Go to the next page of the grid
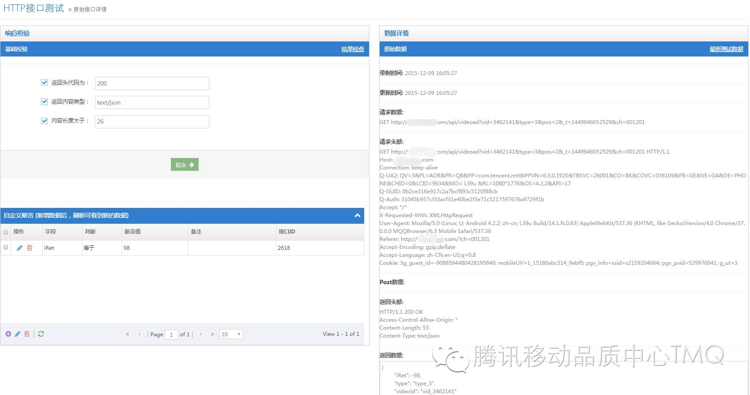 (x=200, y=334)
